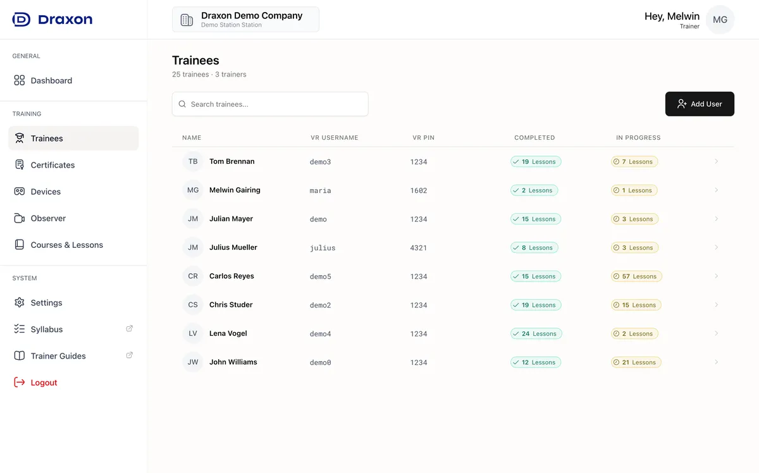Click the Syllabus checklist icon
759x473 pixels.
click(x=20, y=329)
